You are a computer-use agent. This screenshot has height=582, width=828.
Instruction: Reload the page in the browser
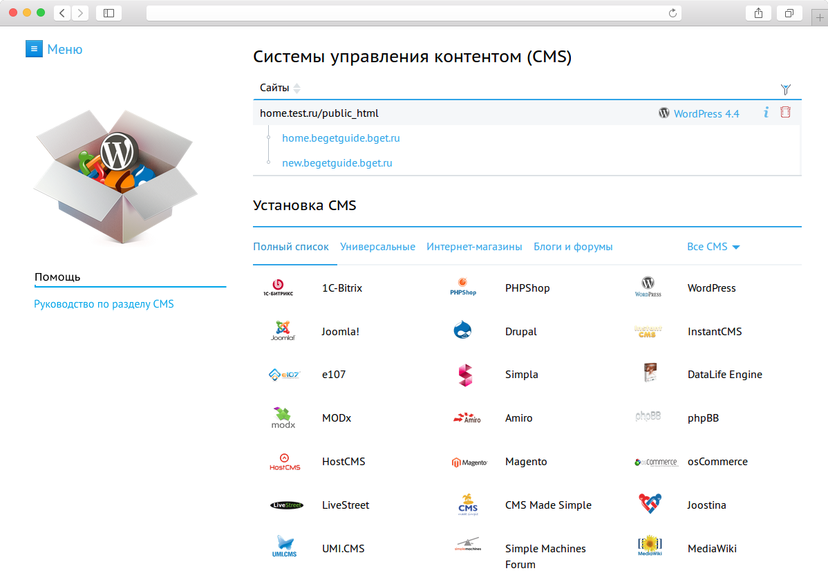[x=672, y=13]
